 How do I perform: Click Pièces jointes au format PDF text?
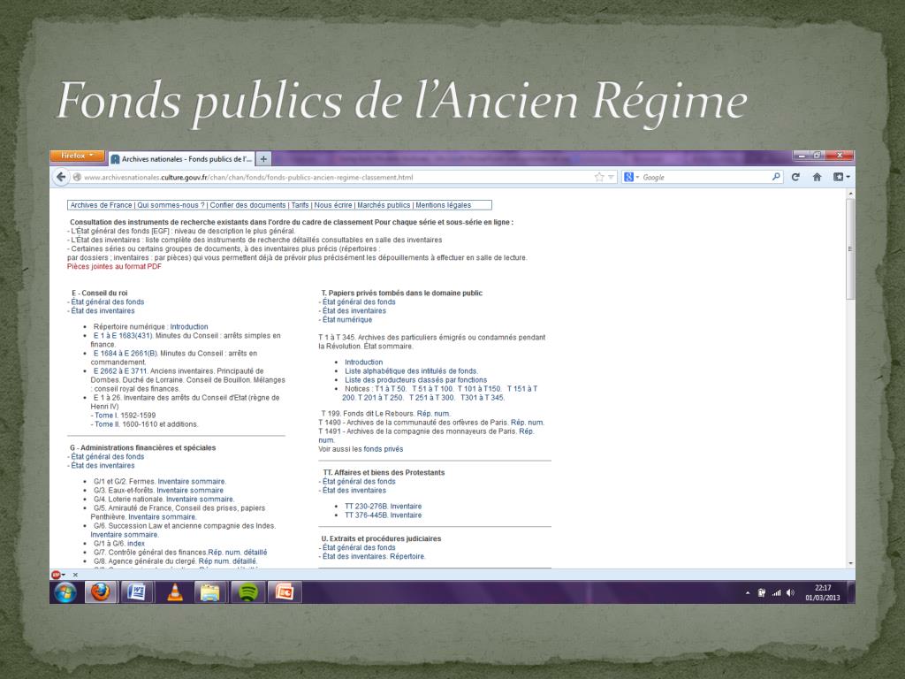[x=114, y=267]
